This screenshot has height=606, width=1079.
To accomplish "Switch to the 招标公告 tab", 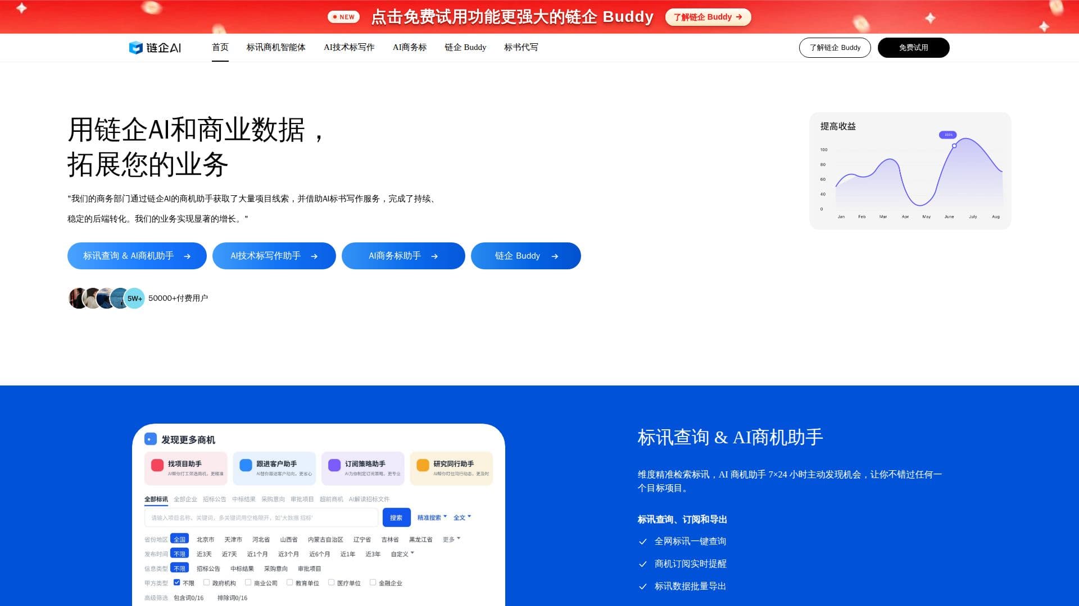I will pyautogui.click(x=215, y=499).
